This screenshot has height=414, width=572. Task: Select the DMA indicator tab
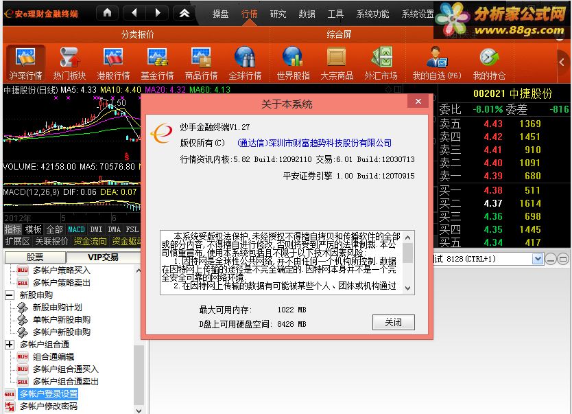tap(114, 229)
